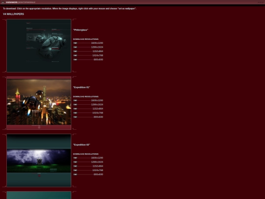Image resolution: width=265 pixels, height=199 pixels.
Task: Open the Phiberglass wallpaper thumbnail
Action: coord(39,46)
